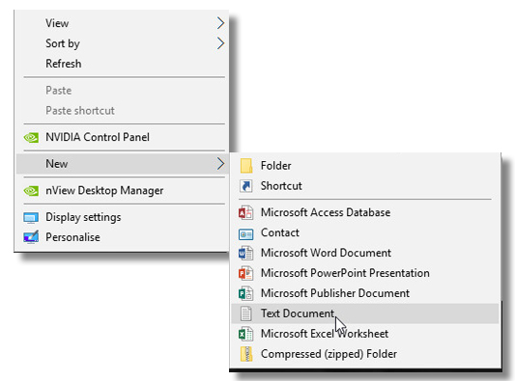Click the zipped folder icon
Screen dimensions: 515x381
point(246,354)
